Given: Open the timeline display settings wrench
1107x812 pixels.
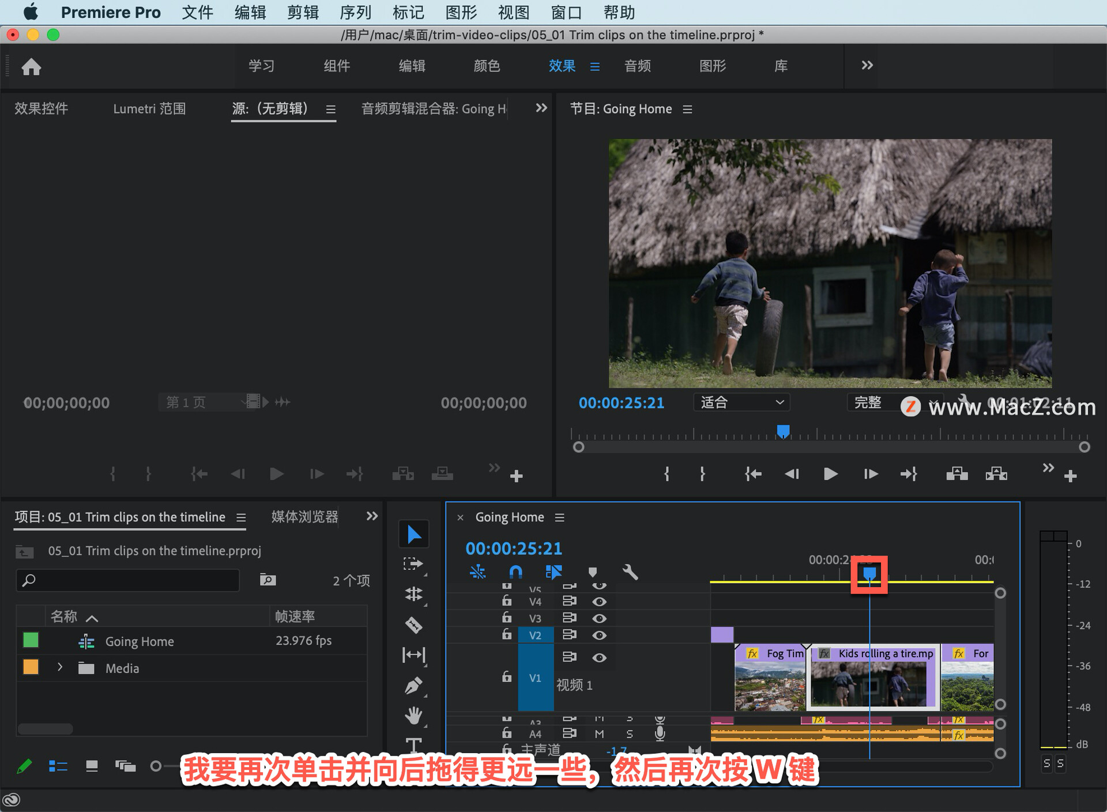Looking at the screenshot, I should (x=631, y=572).
